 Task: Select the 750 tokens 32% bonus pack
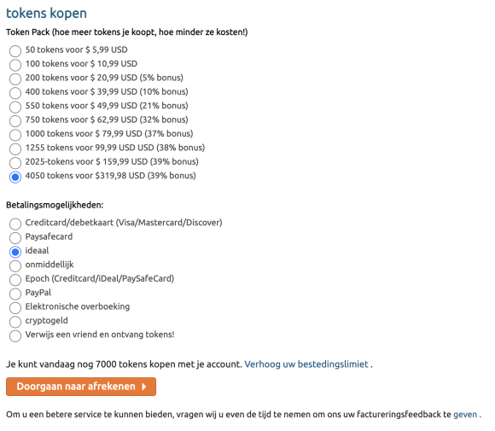pos(15,121)
